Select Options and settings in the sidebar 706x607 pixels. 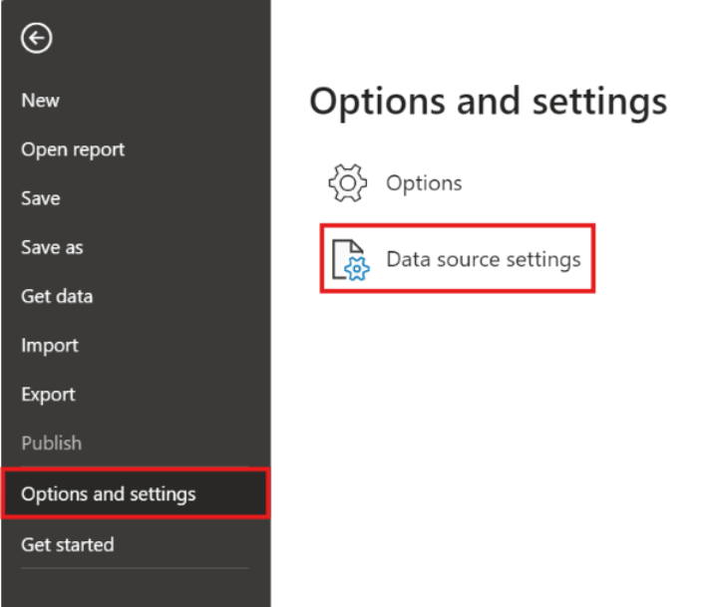coord(109,493)
